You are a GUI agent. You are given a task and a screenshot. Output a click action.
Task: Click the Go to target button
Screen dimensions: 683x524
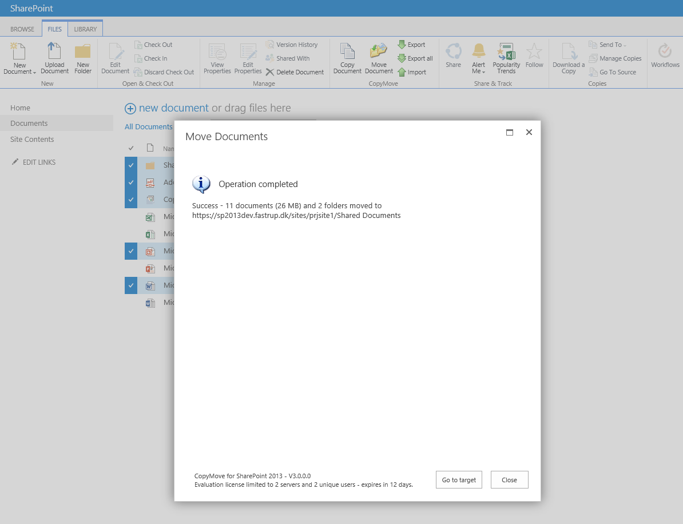[x=459, y=479]
